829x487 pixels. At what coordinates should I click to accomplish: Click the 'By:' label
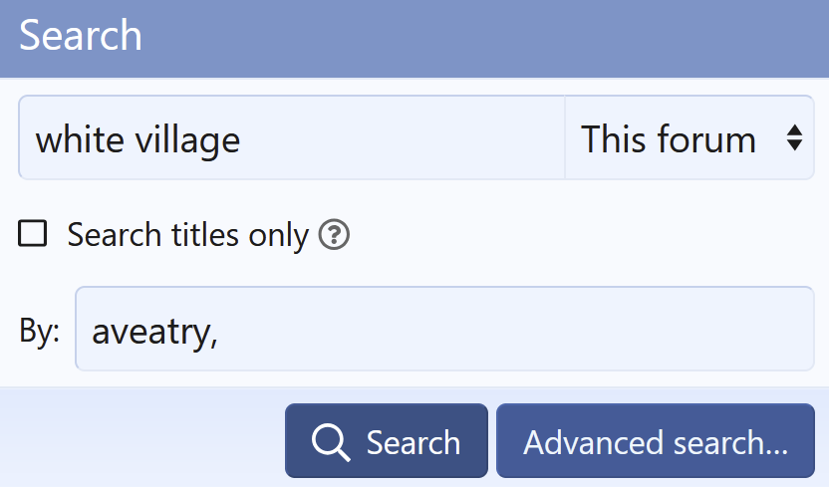pyautogui.click(x=40, y=331)
